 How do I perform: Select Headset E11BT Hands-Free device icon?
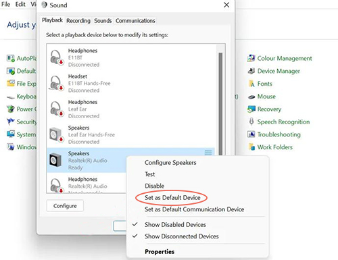(56, 83)
